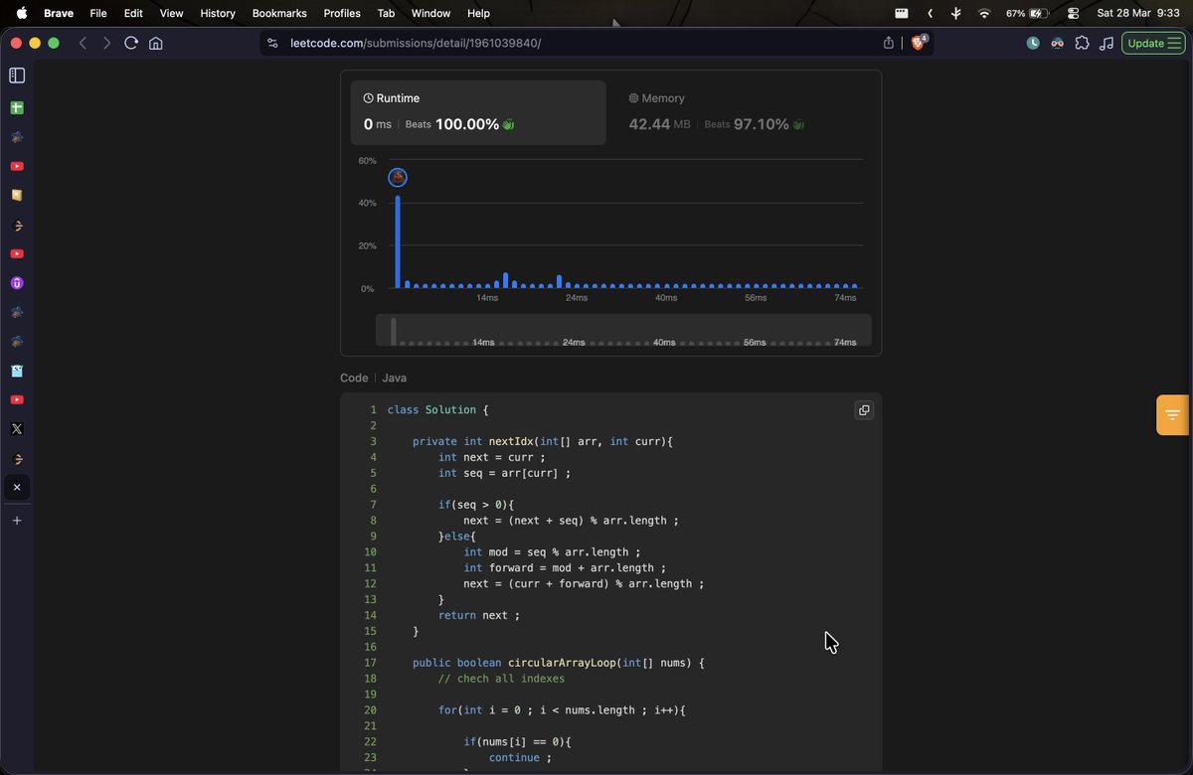Open the orange floating notes widget

click(1173, 414)
